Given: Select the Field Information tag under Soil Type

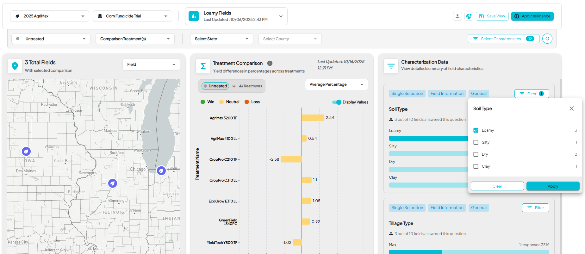Looking at the screenshot, I should coord(447,94).
